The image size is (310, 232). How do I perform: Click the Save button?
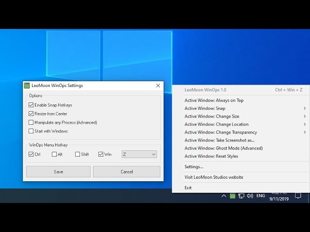tap(58, 172)
